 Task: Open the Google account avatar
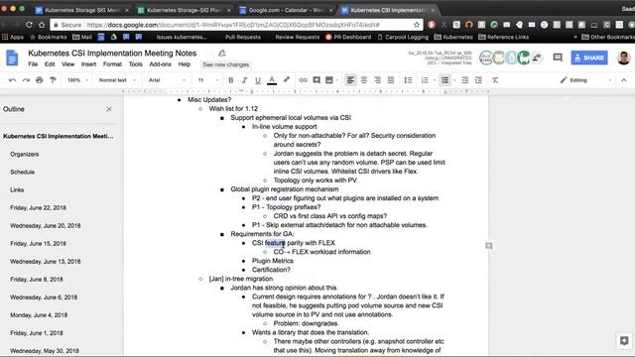tap(624, 58)
